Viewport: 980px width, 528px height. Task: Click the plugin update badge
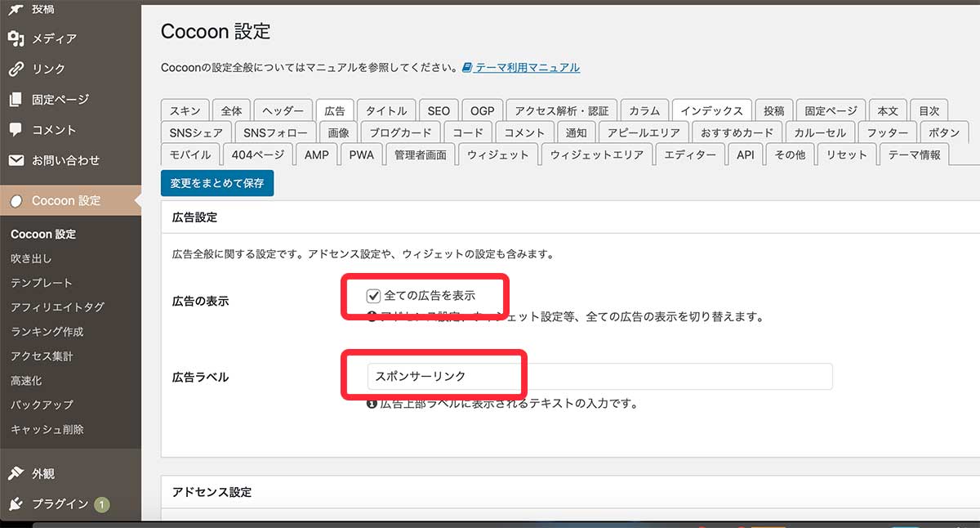coord(101,504)
